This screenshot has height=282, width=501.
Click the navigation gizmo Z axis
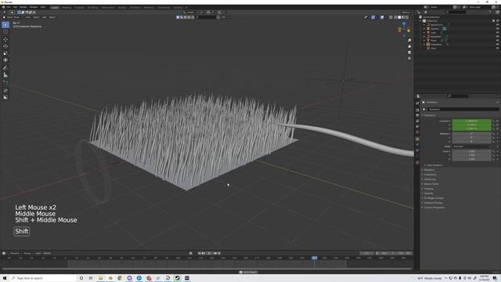click(404, 23)
